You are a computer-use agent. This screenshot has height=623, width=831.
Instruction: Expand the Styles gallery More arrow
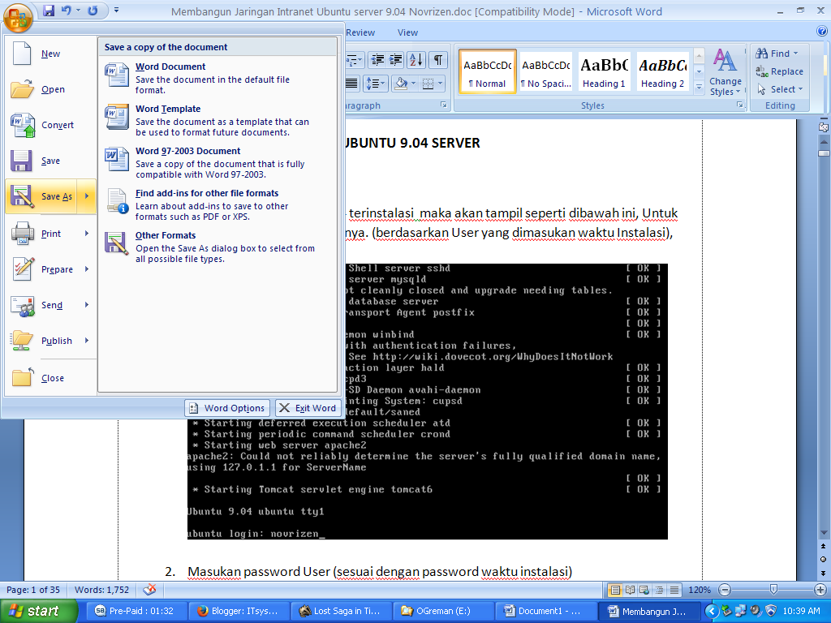pyautogui.click(x=699, y=87)
